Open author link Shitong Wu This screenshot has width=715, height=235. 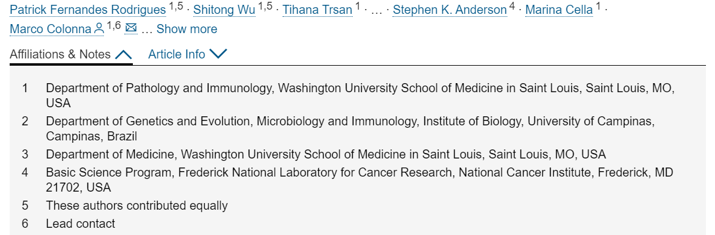click(225, 10)
